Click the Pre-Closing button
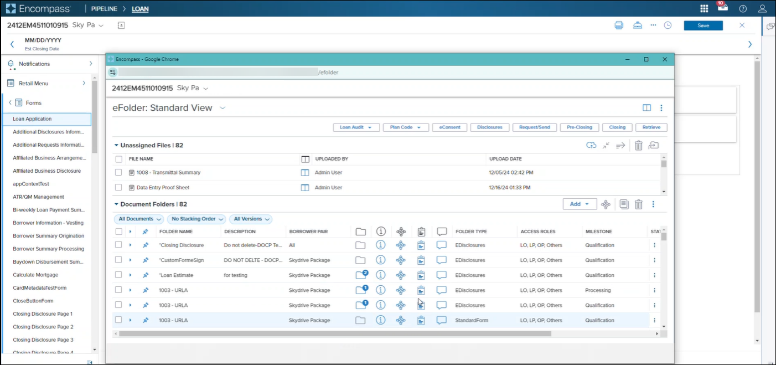Viewport: 776px width, 365px height. tap(580, 127)
